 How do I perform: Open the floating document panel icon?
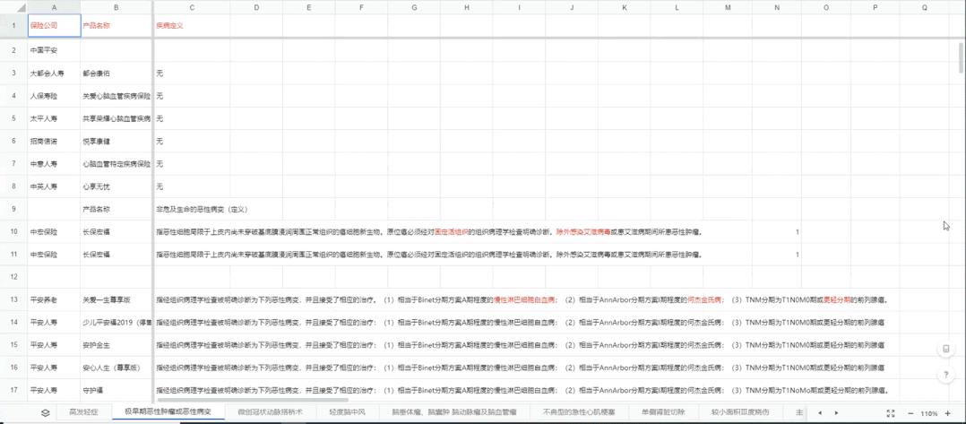(x=945, y=349)
